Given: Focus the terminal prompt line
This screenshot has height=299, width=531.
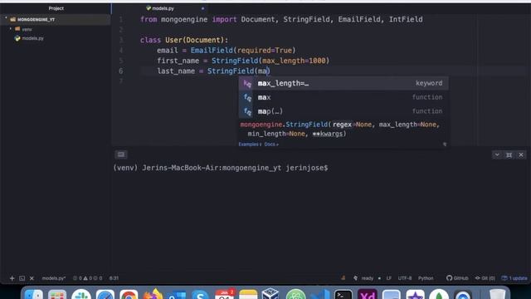Looking at the screenshot, I should tap(221, 168).
